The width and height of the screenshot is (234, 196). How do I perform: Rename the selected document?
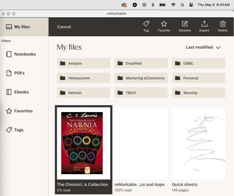click(x=185, y=27)
